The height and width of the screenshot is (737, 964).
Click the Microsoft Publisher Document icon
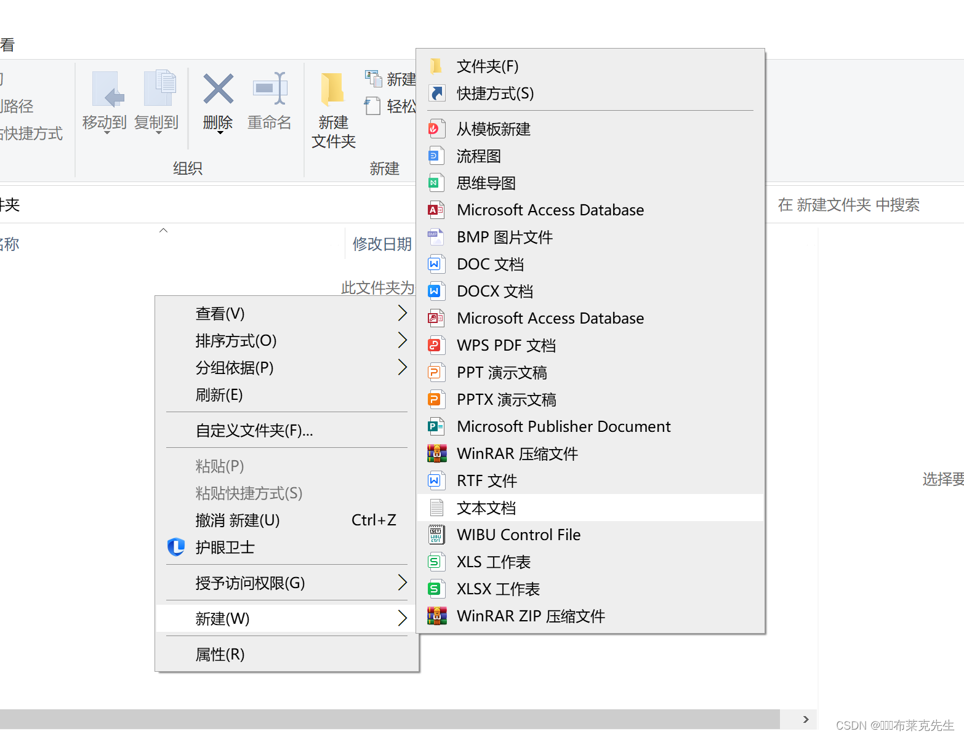pyautogui.click(x=436, y=426)
